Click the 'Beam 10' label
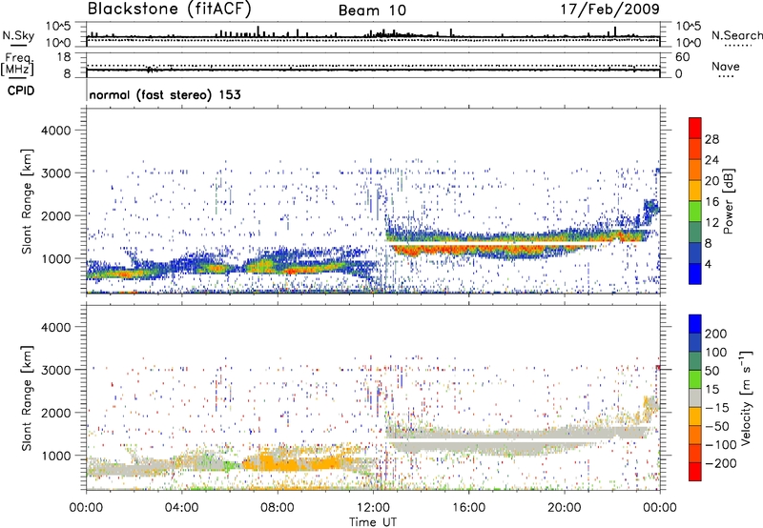Screen dimensions: 763x528 pos(372,10)
